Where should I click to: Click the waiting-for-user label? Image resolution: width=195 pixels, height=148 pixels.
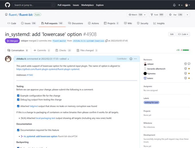tap(151, 102)
